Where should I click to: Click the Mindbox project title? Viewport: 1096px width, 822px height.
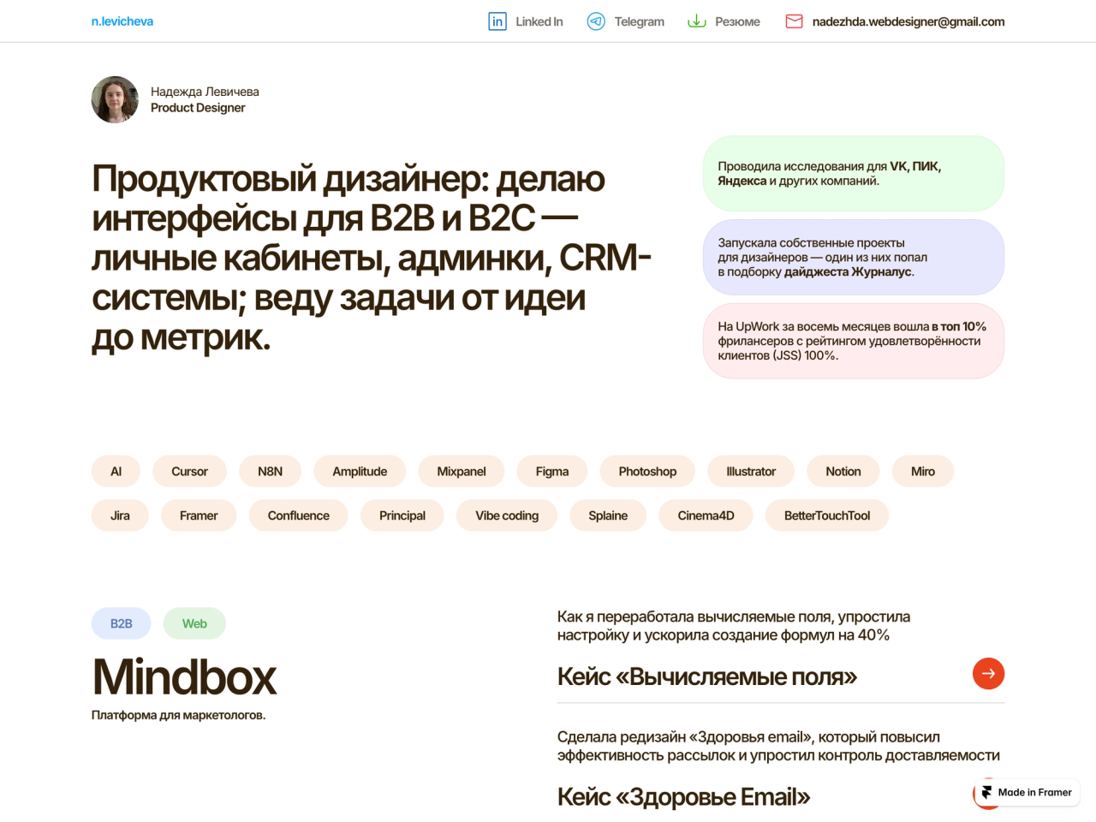[x=185, y=677]
